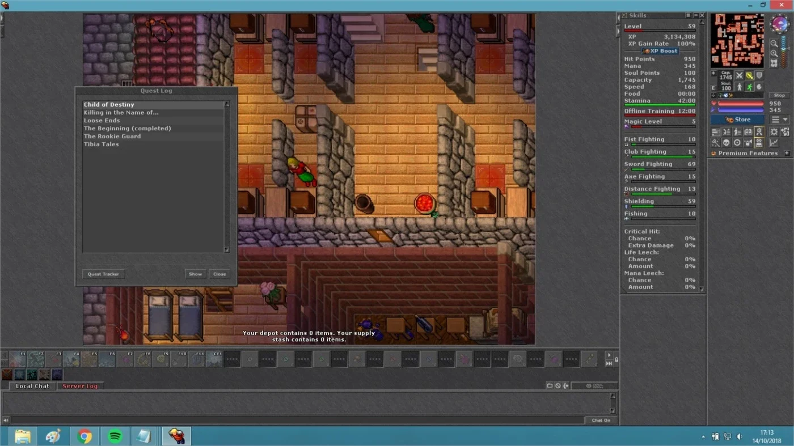Expand the Premium Features section
794x446 pixels.
tap(787, 153)
